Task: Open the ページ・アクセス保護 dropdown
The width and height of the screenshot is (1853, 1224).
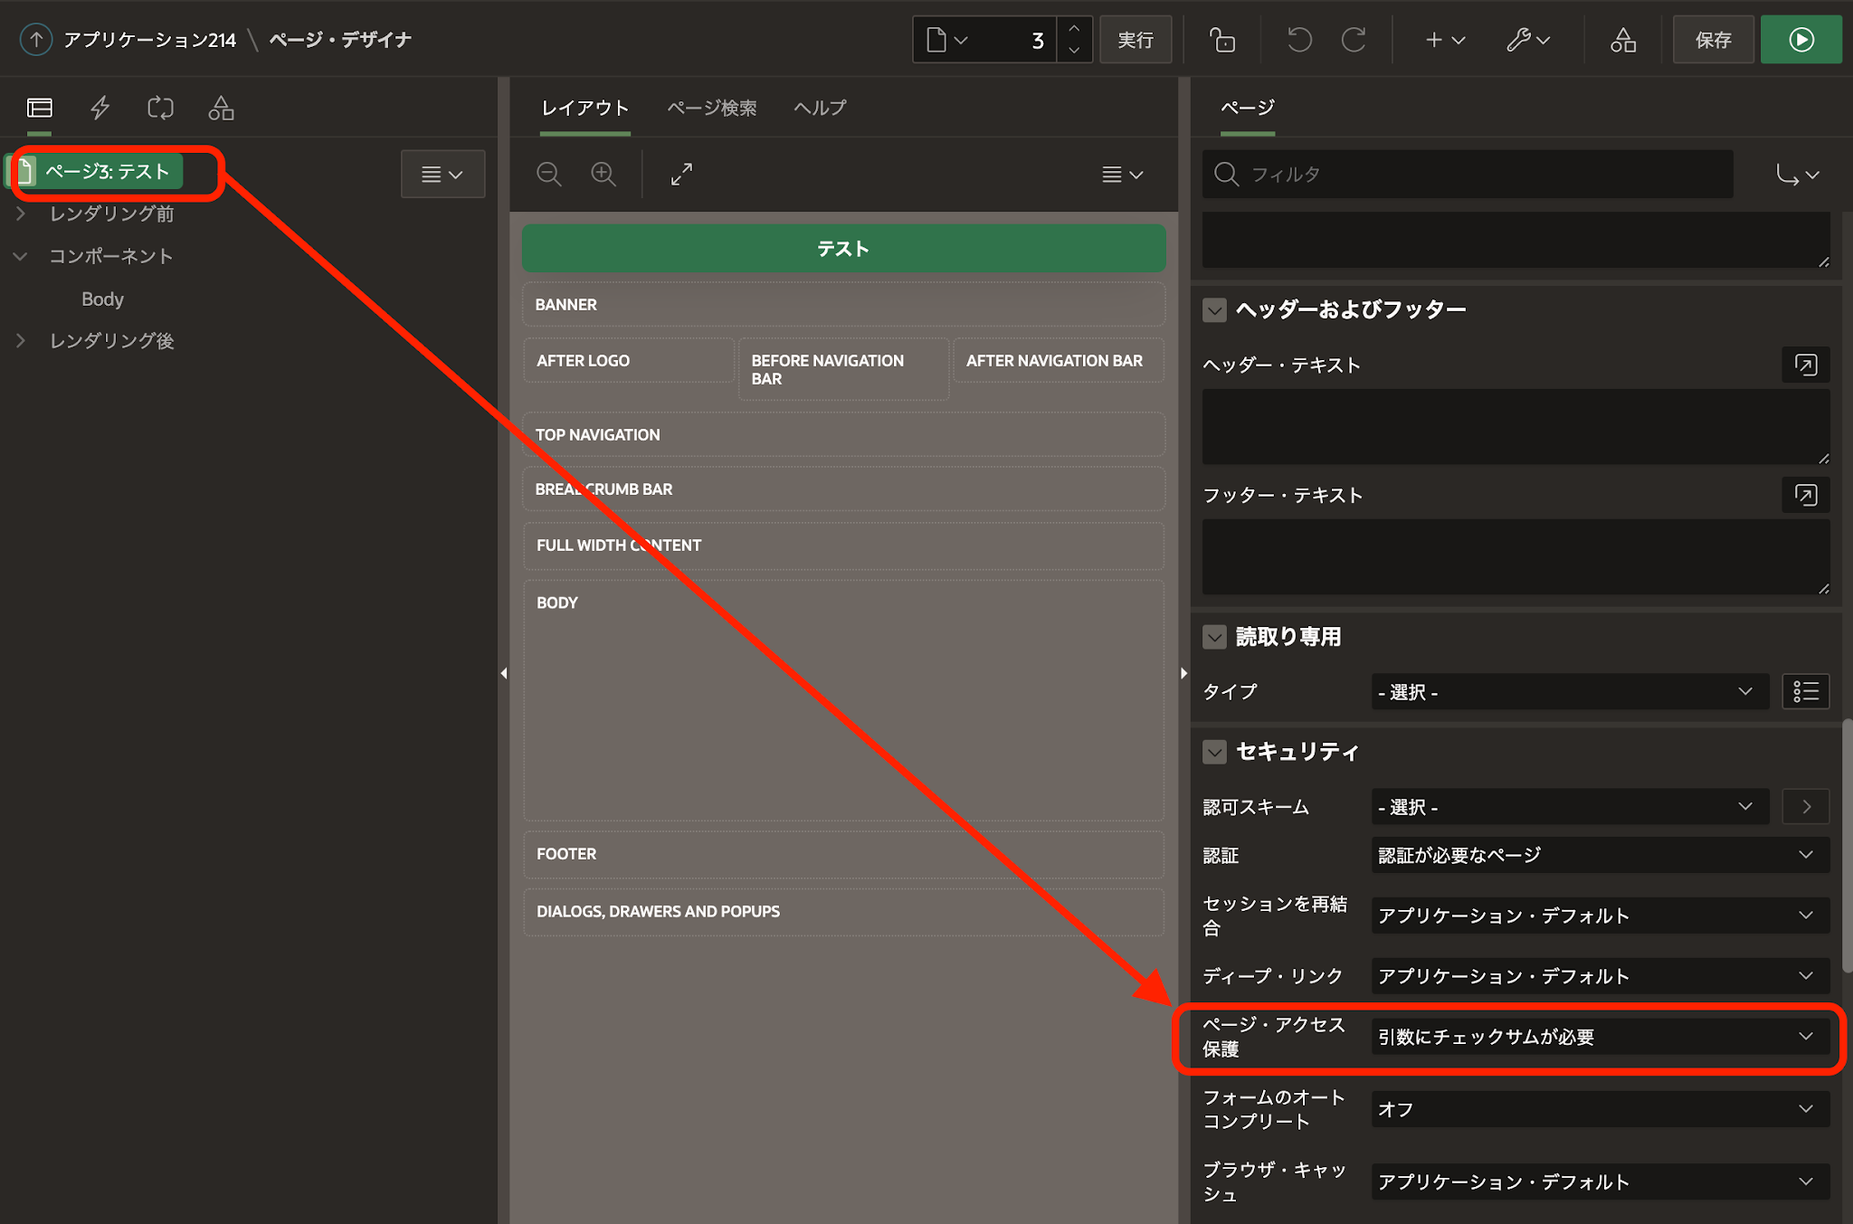Action: tap(1600, 1037)
